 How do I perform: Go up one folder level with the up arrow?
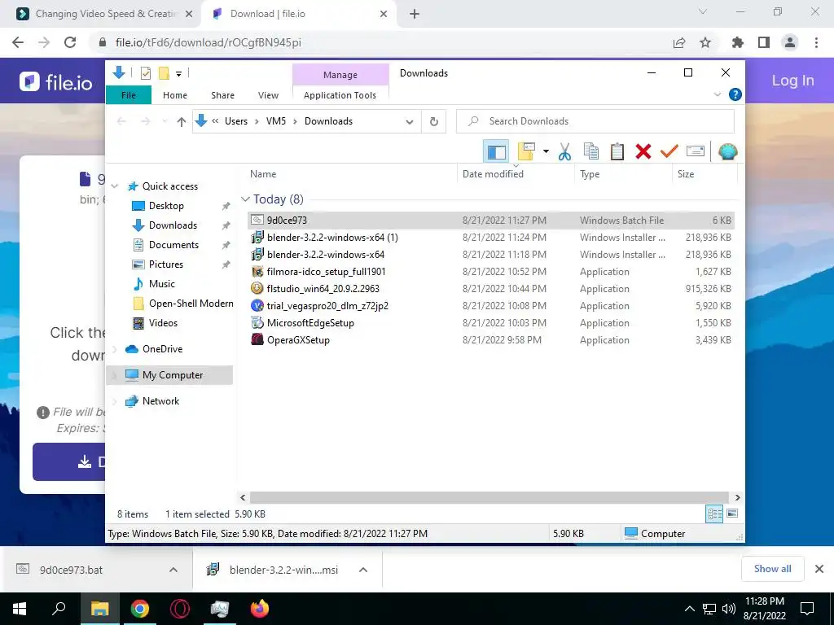click(x=182, y=122)
